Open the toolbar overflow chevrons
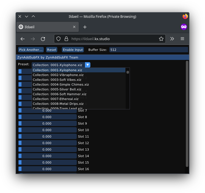205x193 pixels. click(x=172, y=39)
